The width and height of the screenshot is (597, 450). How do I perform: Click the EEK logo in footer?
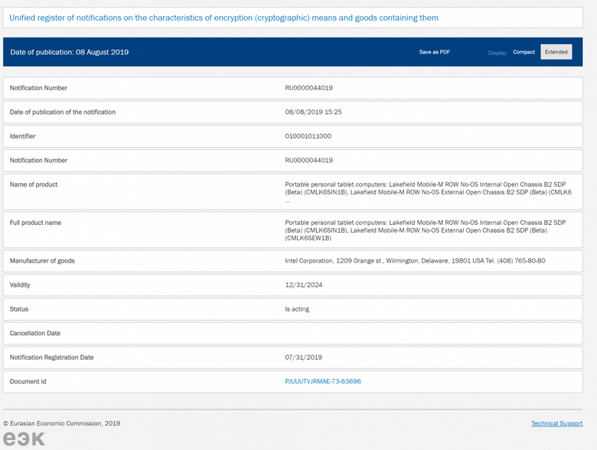click(24, 439)
